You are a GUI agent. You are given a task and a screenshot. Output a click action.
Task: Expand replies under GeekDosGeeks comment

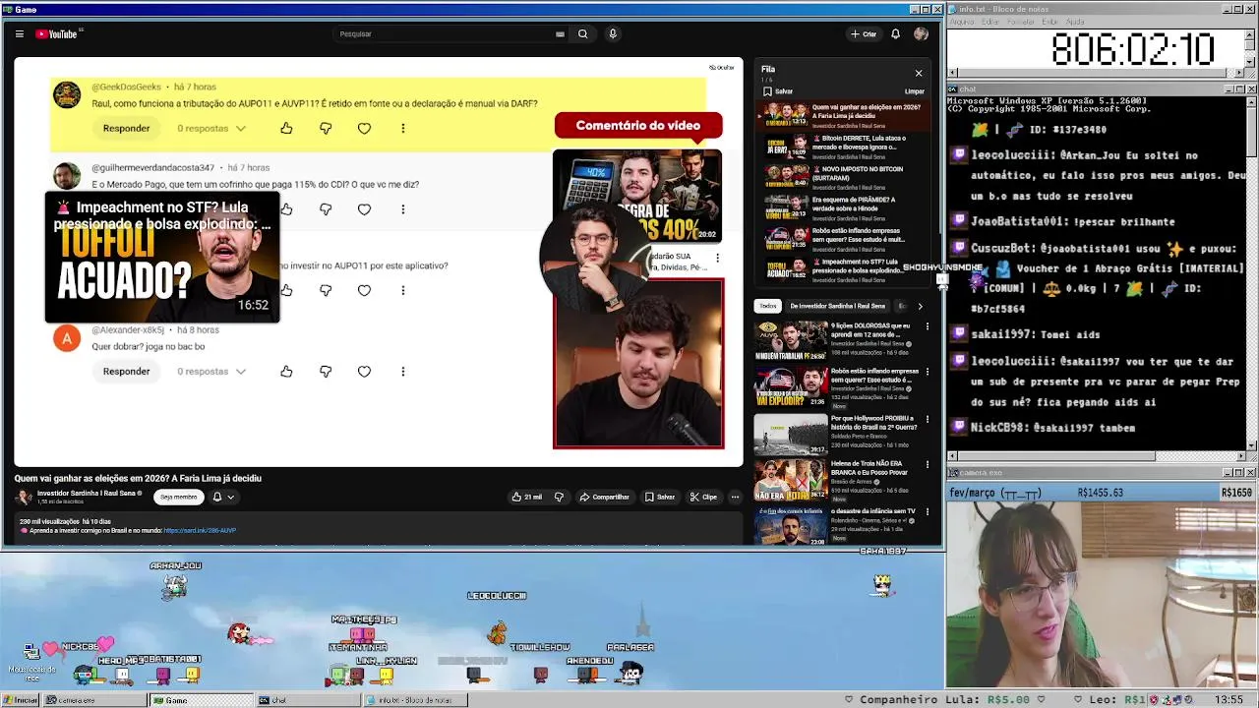211,128
